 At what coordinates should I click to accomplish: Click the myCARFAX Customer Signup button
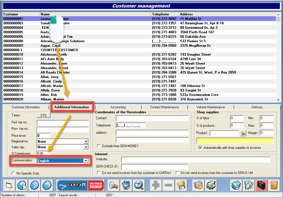pos(80,185)
